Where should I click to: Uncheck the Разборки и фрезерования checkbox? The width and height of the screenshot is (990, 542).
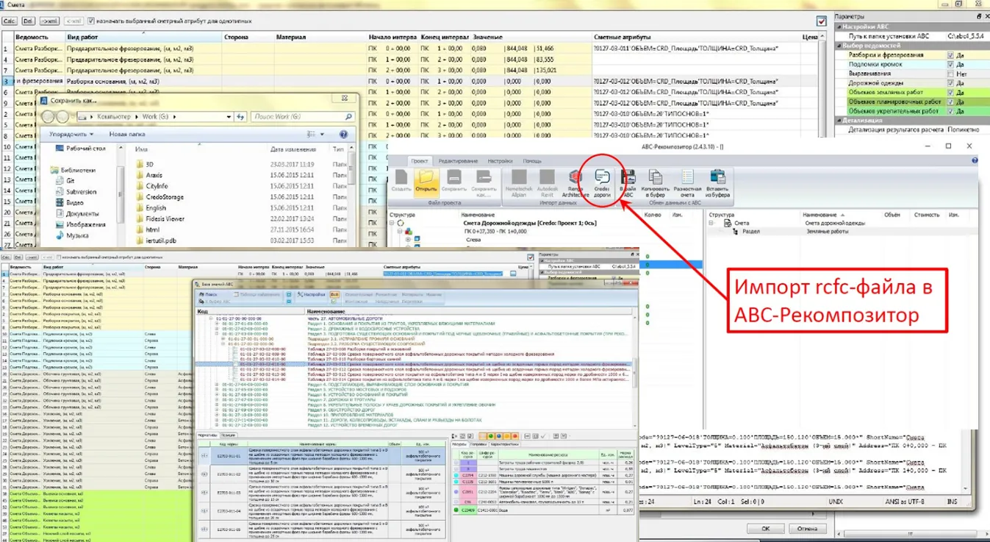coord(950,55)
